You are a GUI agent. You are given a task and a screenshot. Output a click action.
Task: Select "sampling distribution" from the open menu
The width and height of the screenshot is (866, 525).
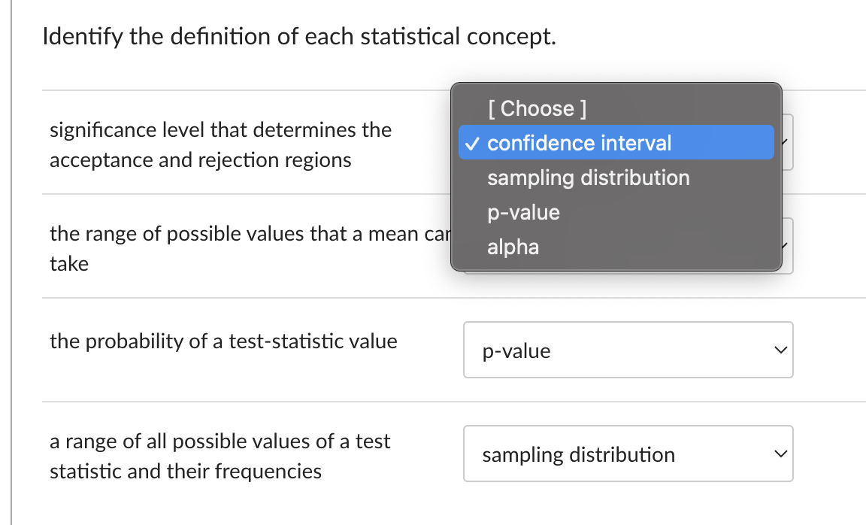(589, 178)
